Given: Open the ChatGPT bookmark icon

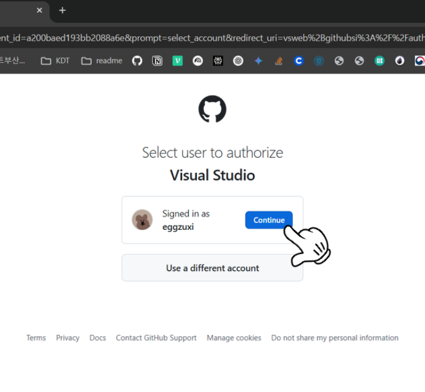Looking at the screenshot, I should 238,61.
